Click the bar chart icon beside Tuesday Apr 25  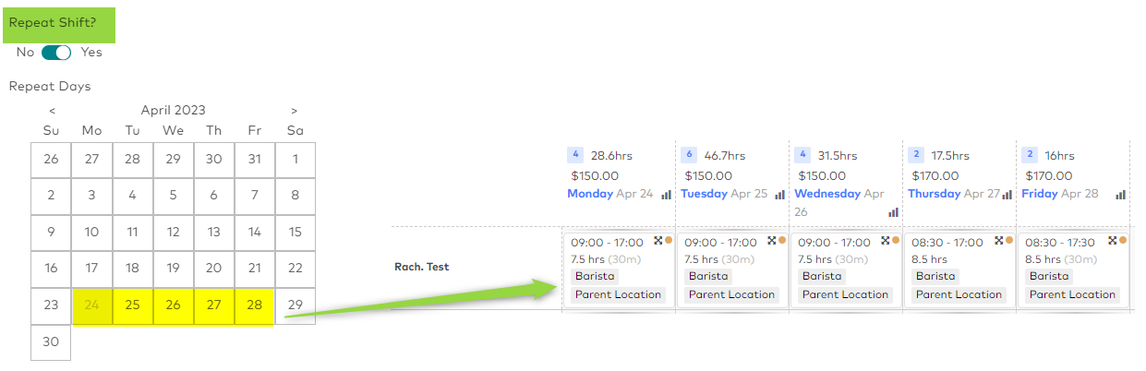pos(779,195)
